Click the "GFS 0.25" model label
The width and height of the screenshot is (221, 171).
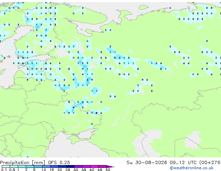click(59, 163)
